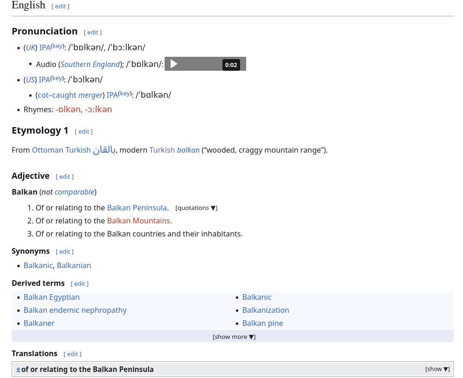463x378 pixels.
Task: Show translations for Balkan Peninsula sense
Action: pos(437,369)
